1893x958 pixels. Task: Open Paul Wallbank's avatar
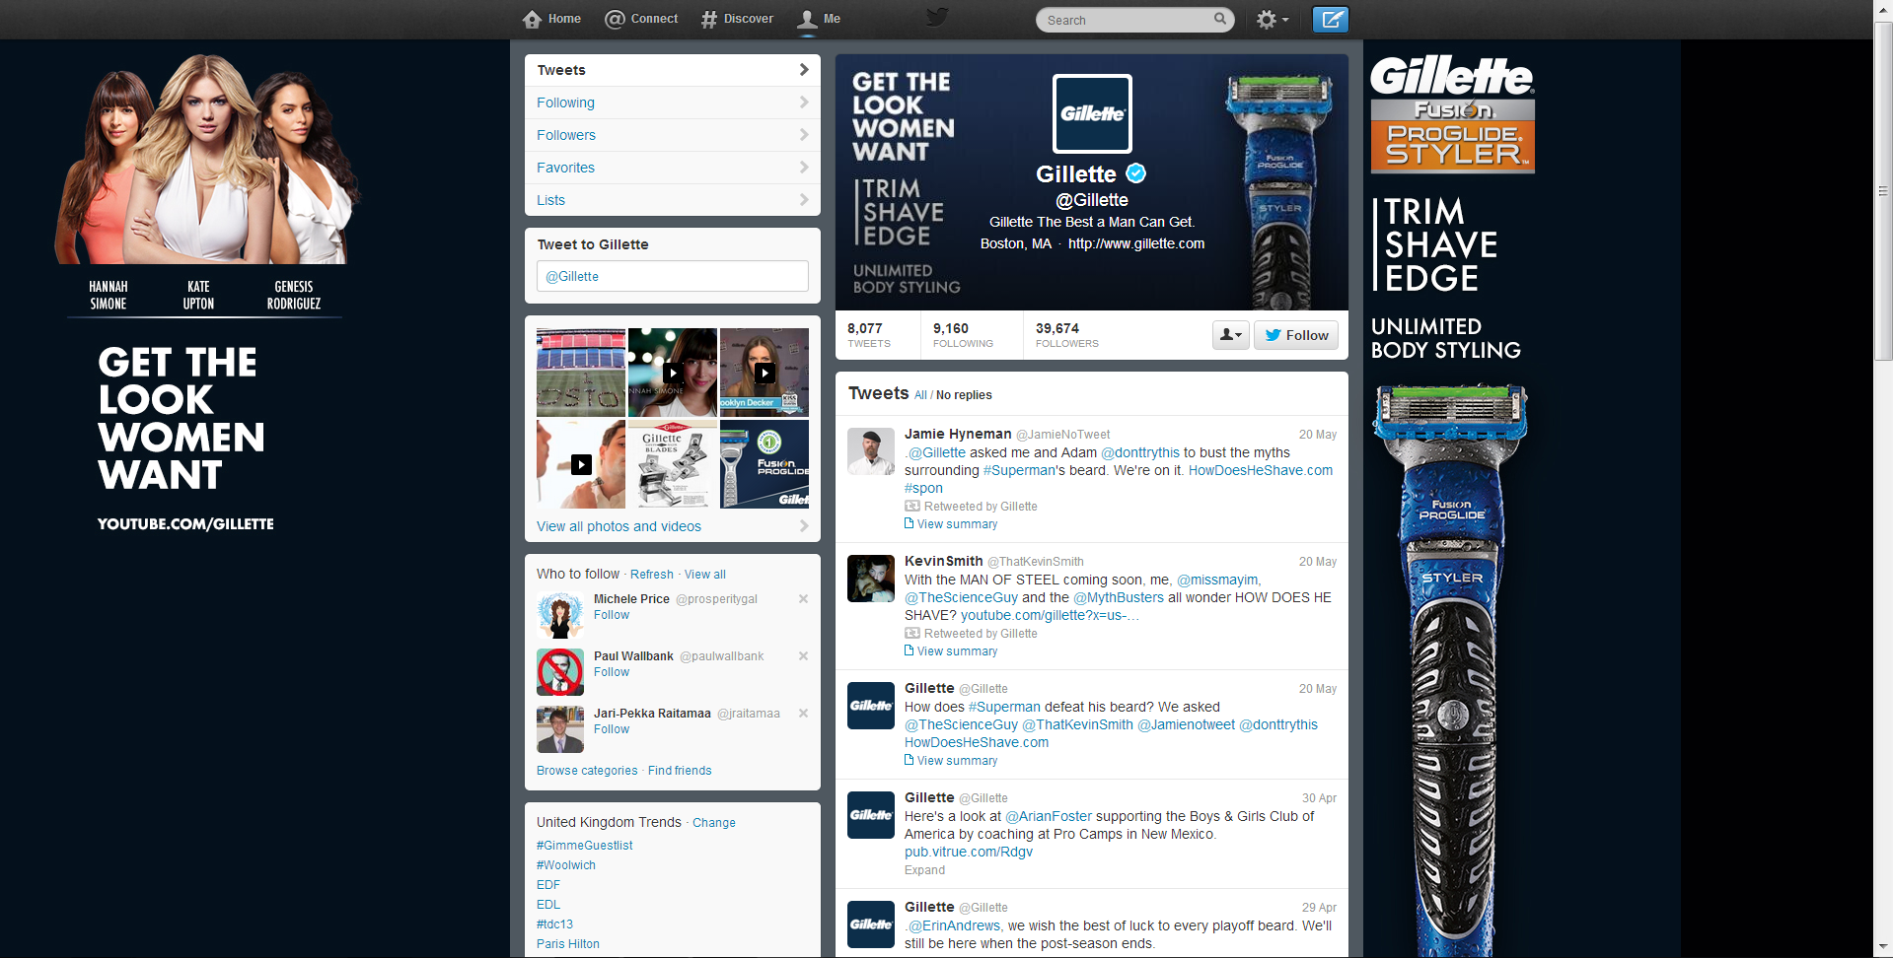point(560,672)
